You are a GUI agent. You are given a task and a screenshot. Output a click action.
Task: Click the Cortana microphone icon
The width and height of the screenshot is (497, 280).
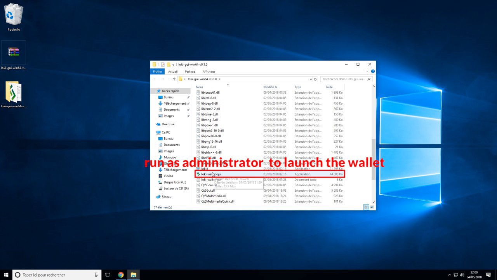pyautogui.click(x=96, y=275)
